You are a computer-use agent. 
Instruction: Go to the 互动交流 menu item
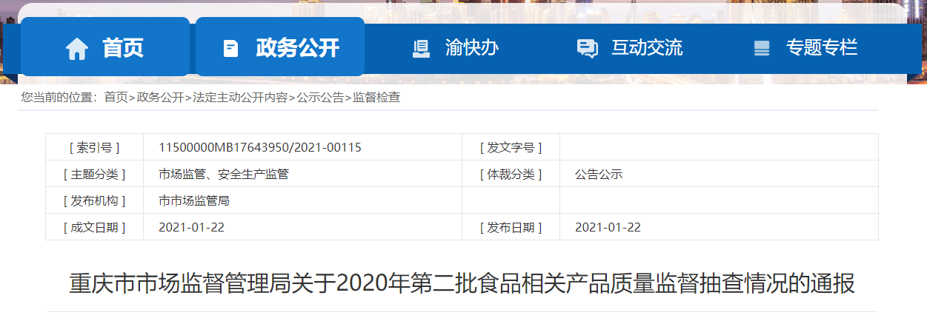[x=647, y=48]
